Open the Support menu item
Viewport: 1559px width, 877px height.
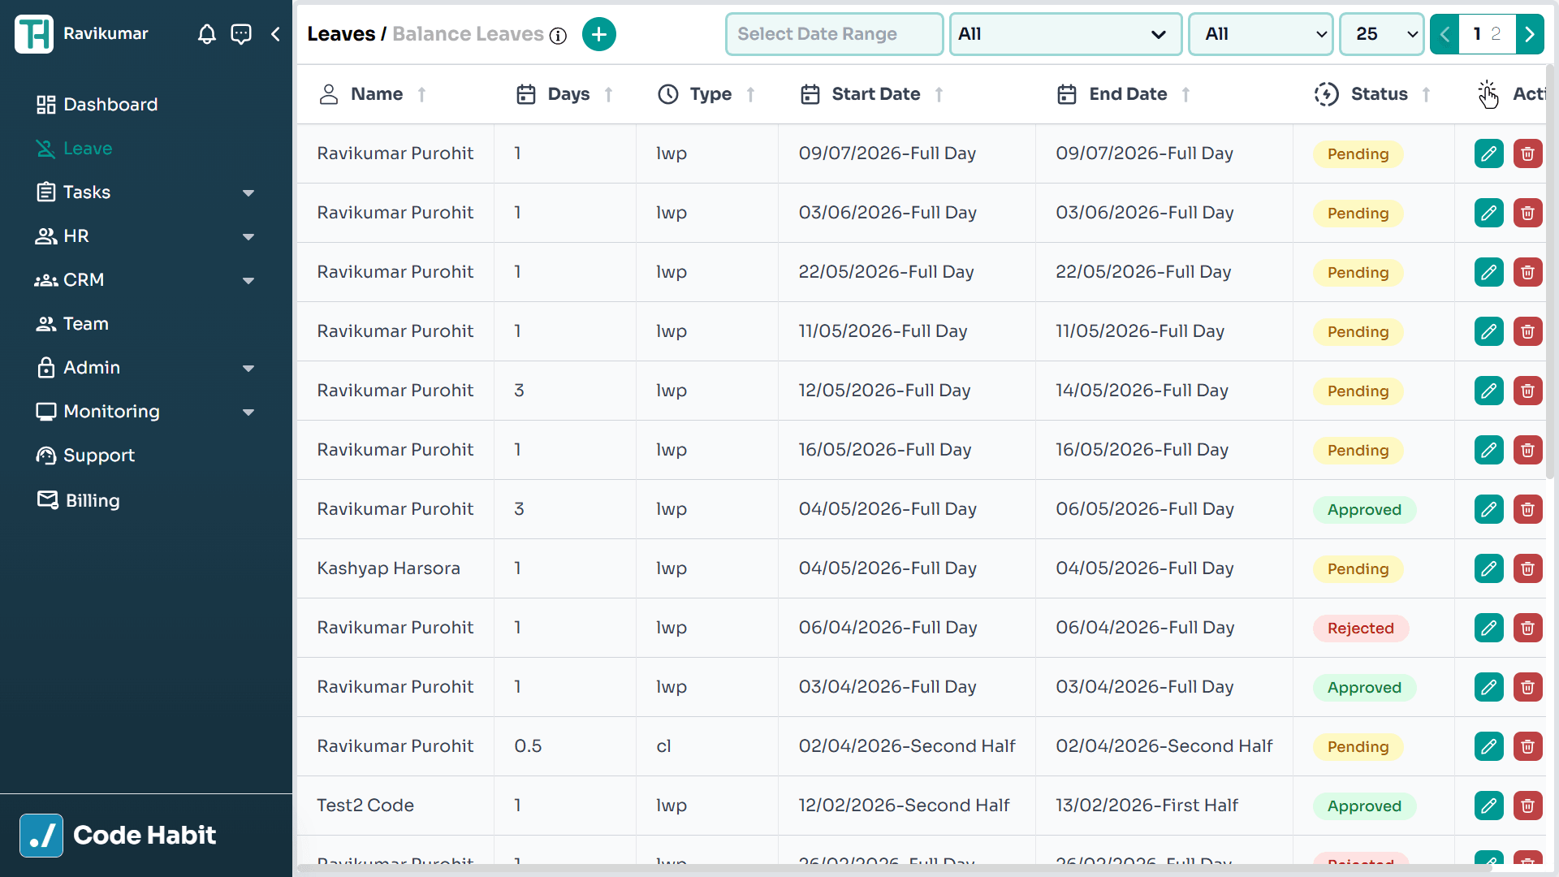tap(85, 456)
